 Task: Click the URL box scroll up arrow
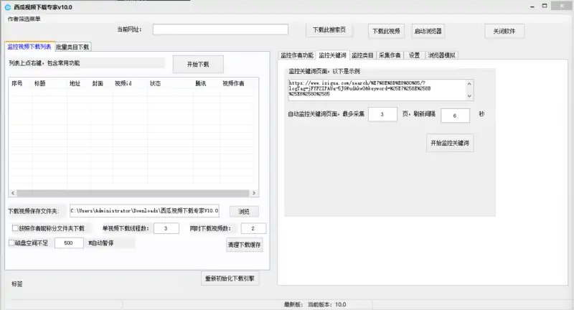[469, 84]
